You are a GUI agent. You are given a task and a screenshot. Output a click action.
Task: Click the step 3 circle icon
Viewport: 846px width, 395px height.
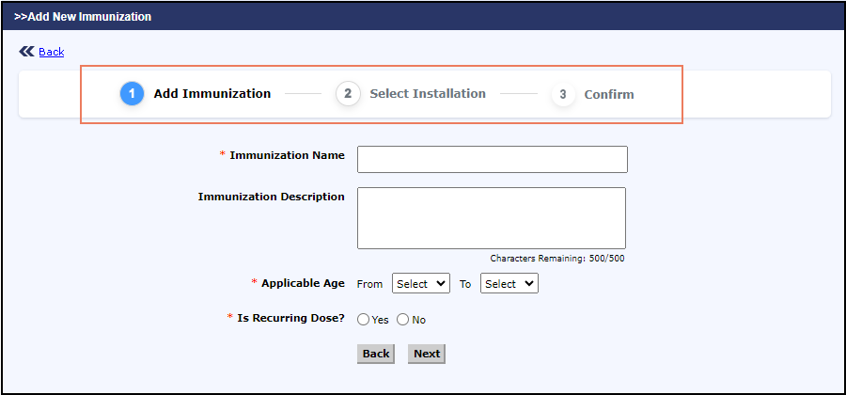point(563,95)
